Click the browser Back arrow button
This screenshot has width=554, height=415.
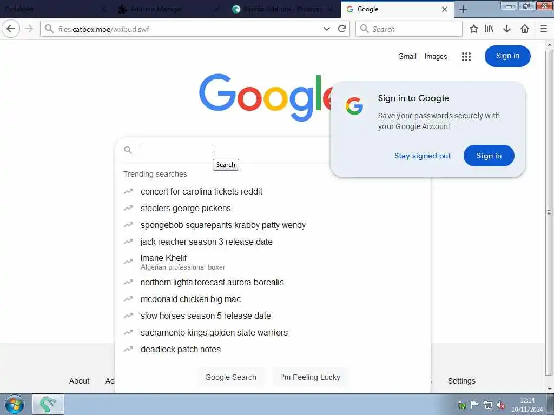(x=11, y=29)
